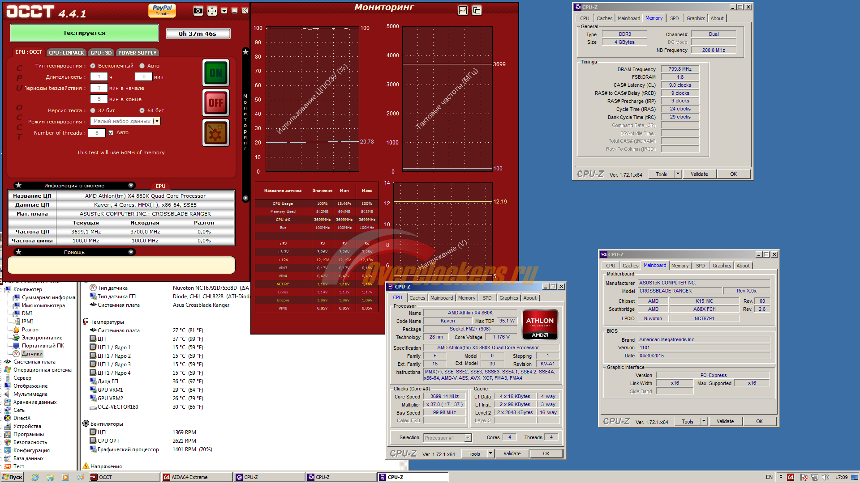This screenshot has height=483, width=860.
Task: Switch to the CPU : LINPACK tab
Action: (66, 53)
